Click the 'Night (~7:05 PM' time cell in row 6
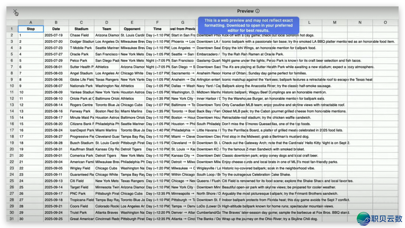405x228 pixels. (x=157, y=60)
